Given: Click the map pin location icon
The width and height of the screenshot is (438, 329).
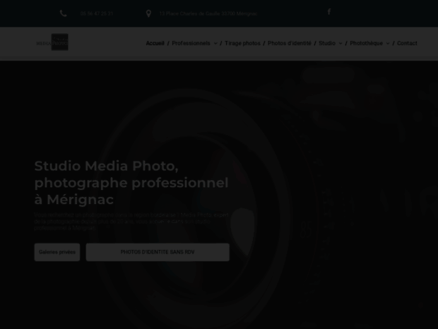Looking at the screenshot, I should [x=148, y=13].
